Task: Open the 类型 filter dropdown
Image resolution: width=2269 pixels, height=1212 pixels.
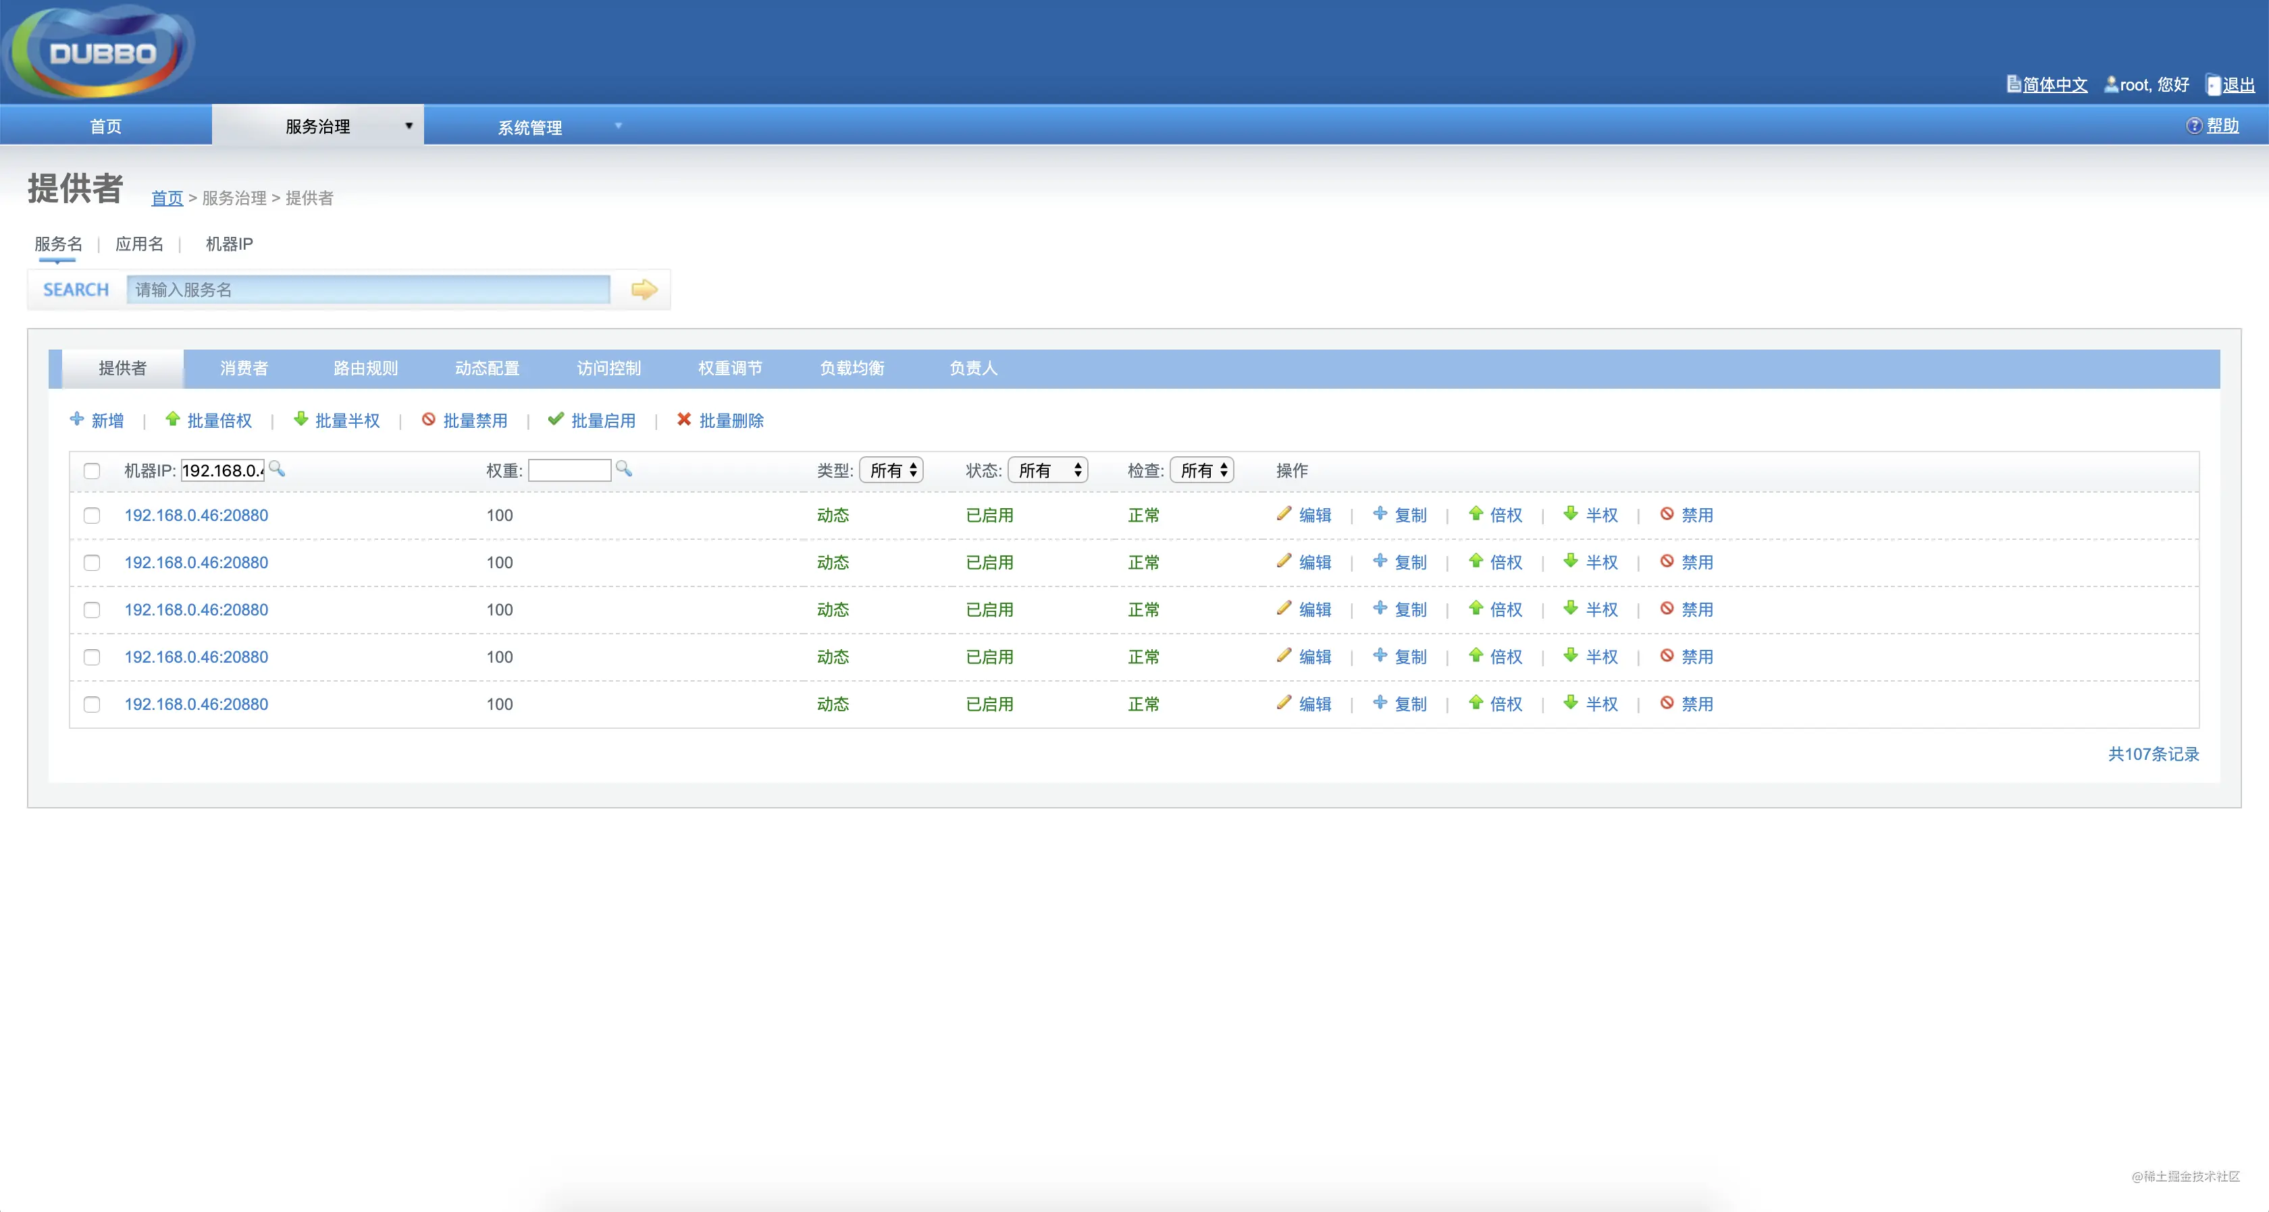Action: (891, 470)
